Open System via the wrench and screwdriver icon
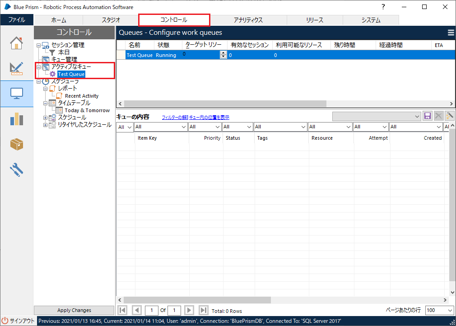The image size is (456, 326). pyautogui.click(x=17, y=170)
